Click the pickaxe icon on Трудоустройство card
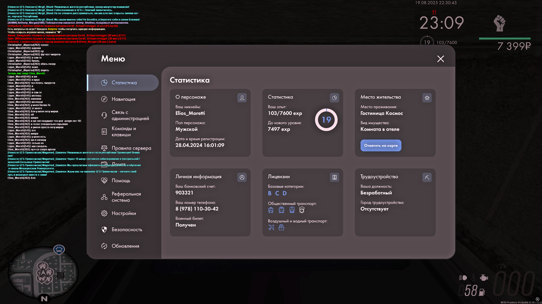 click(x=427, y=177)
